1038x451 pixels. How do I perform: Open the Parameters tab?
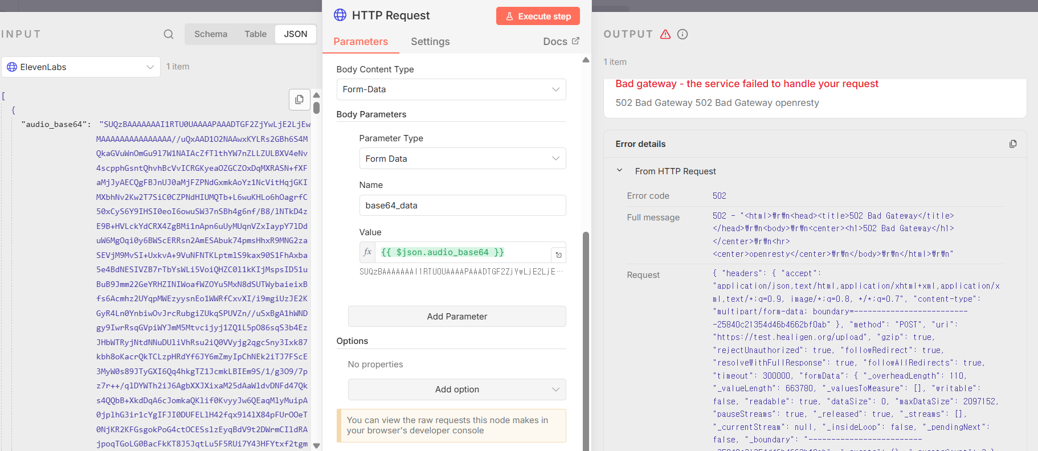point(361,42)
